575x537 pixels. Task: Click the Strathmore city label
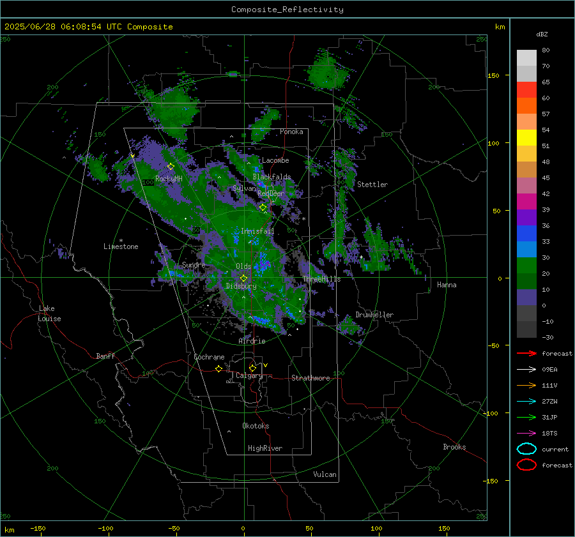coord(310,378)
